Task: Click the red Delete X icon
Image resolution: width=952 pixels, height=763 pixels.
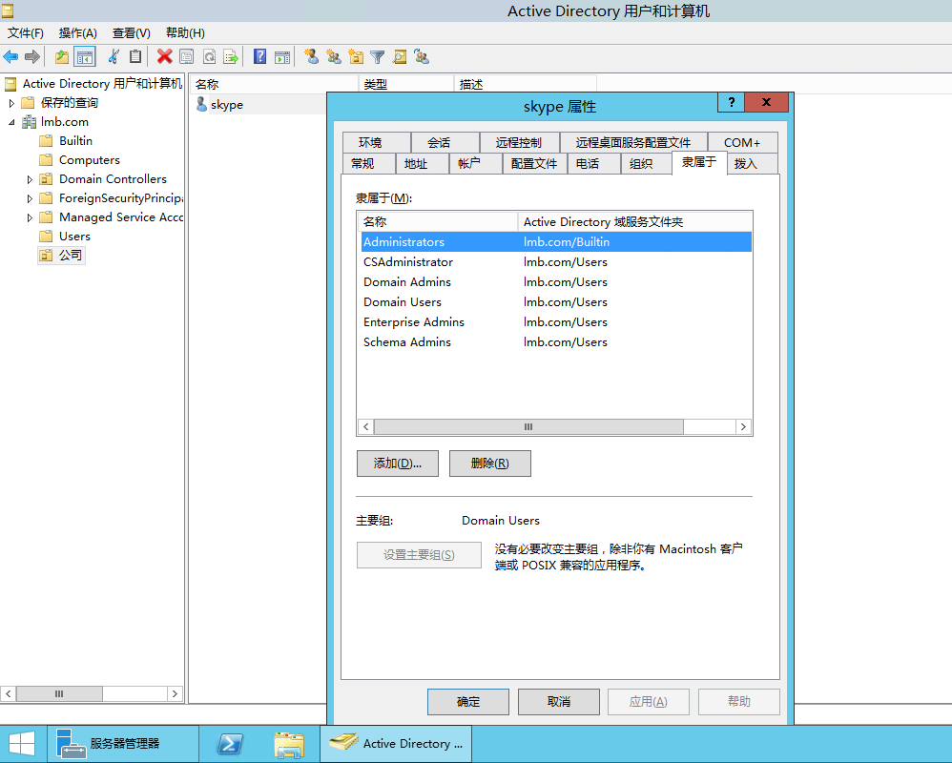Action: (x=164, y=57)
